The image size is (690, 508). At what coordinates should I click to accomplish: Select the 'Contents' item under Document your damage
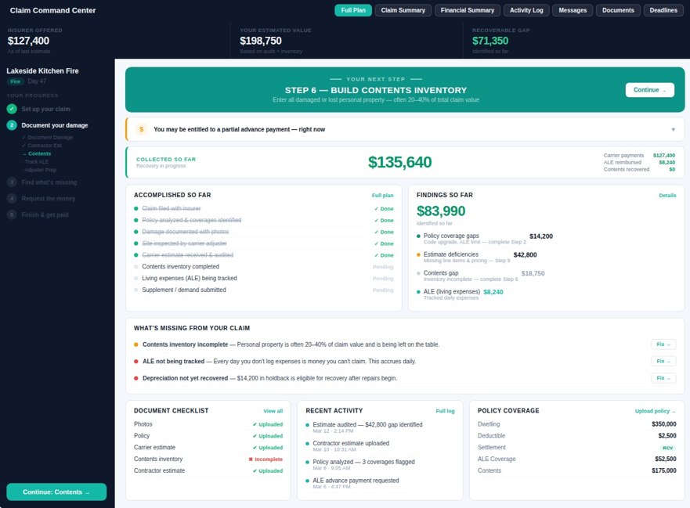(38, 153)
